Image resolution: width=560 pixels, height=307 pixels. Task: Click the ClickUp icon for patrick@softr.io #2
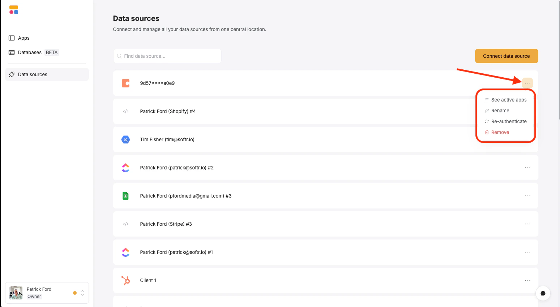(x=125, y=168)
